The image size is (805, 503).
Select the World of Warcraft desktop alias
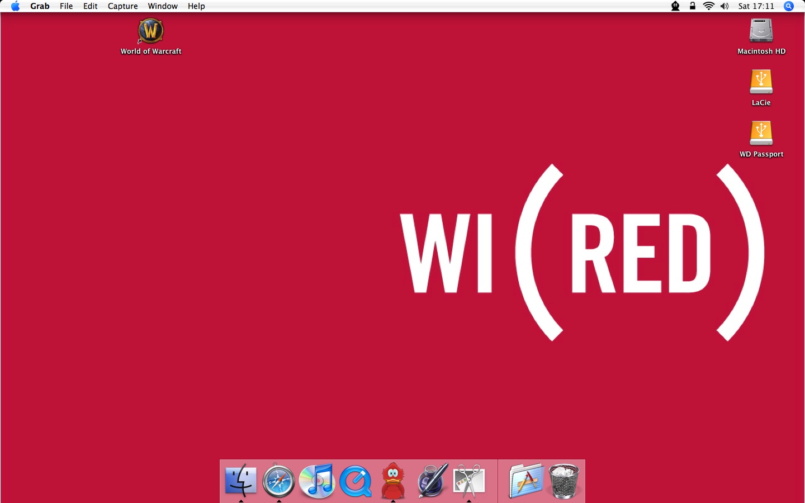click(151, 31)
